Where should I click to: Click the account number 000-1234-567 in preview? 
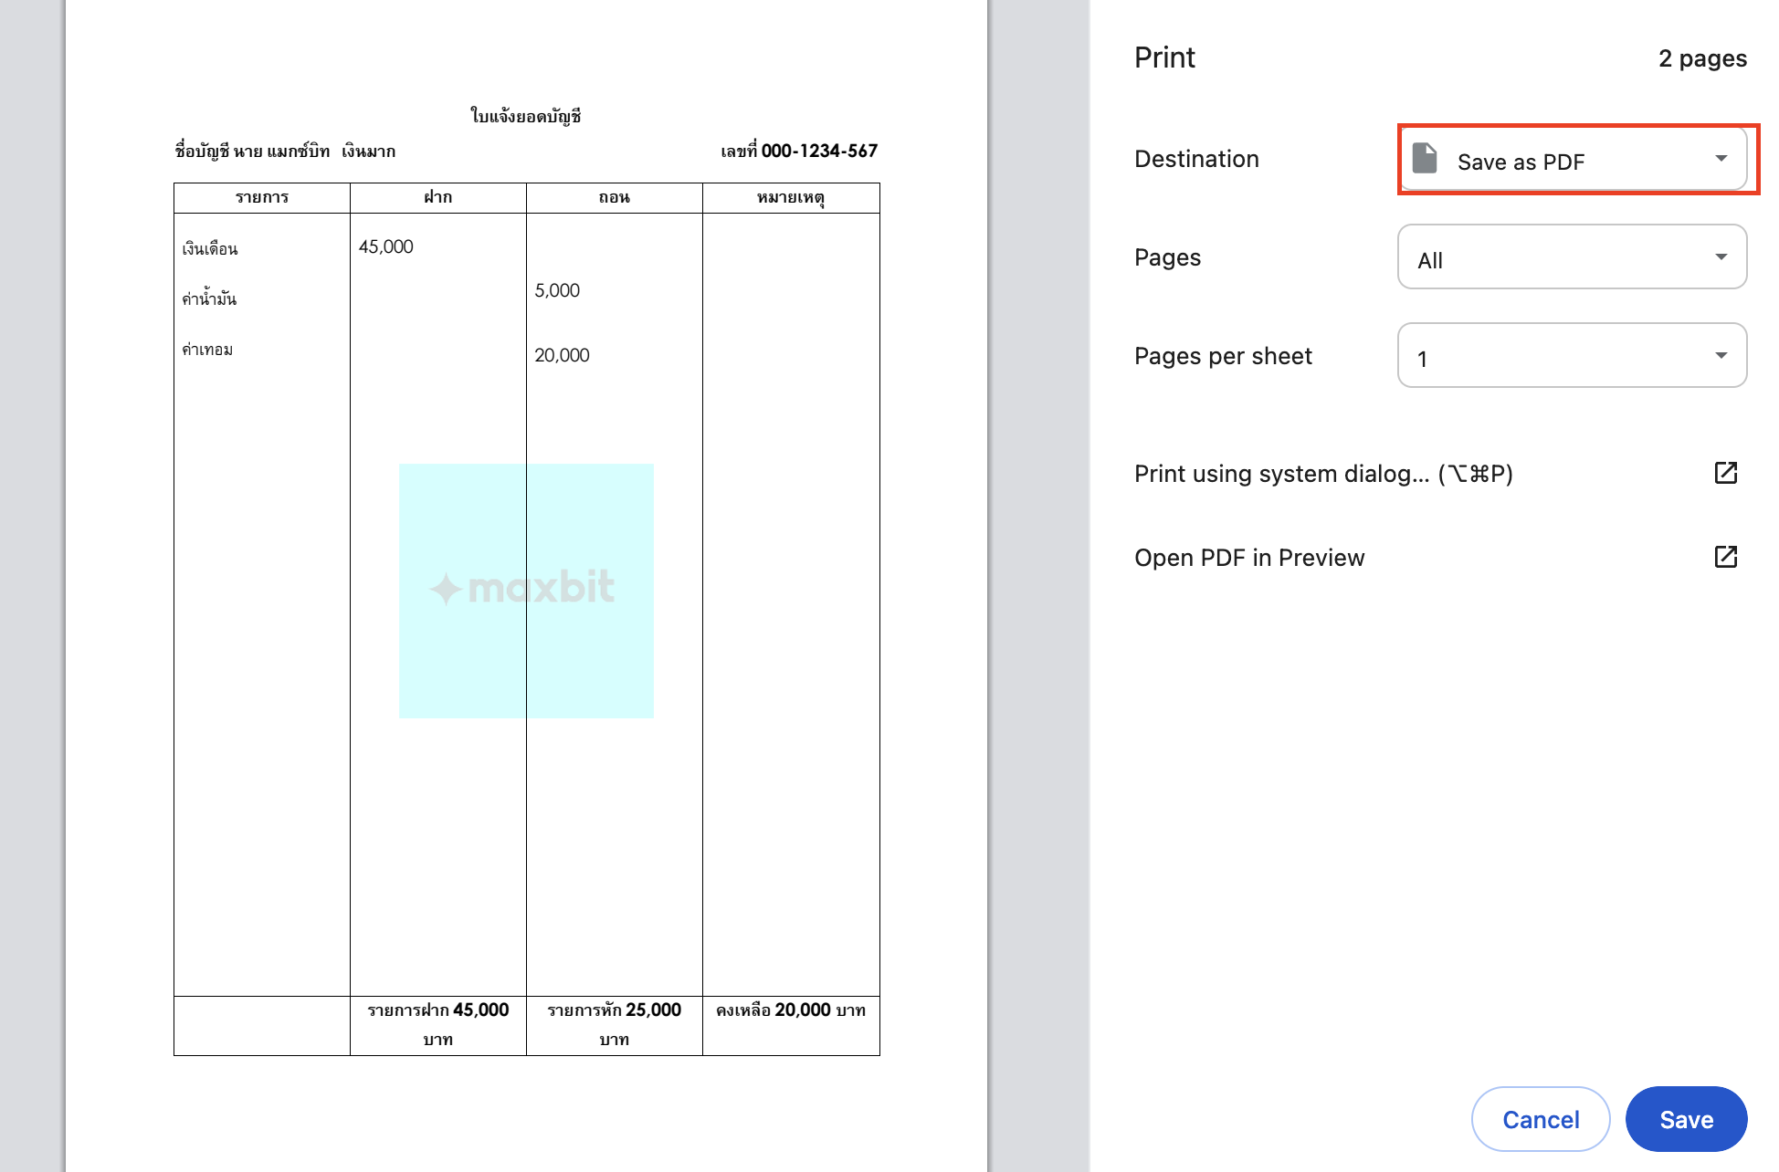pos(818,150)
